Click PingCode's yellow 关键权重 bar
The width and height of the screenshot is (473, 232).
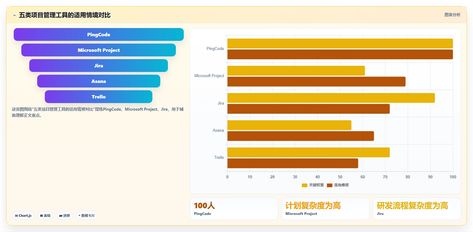click(x=340, y=43)
